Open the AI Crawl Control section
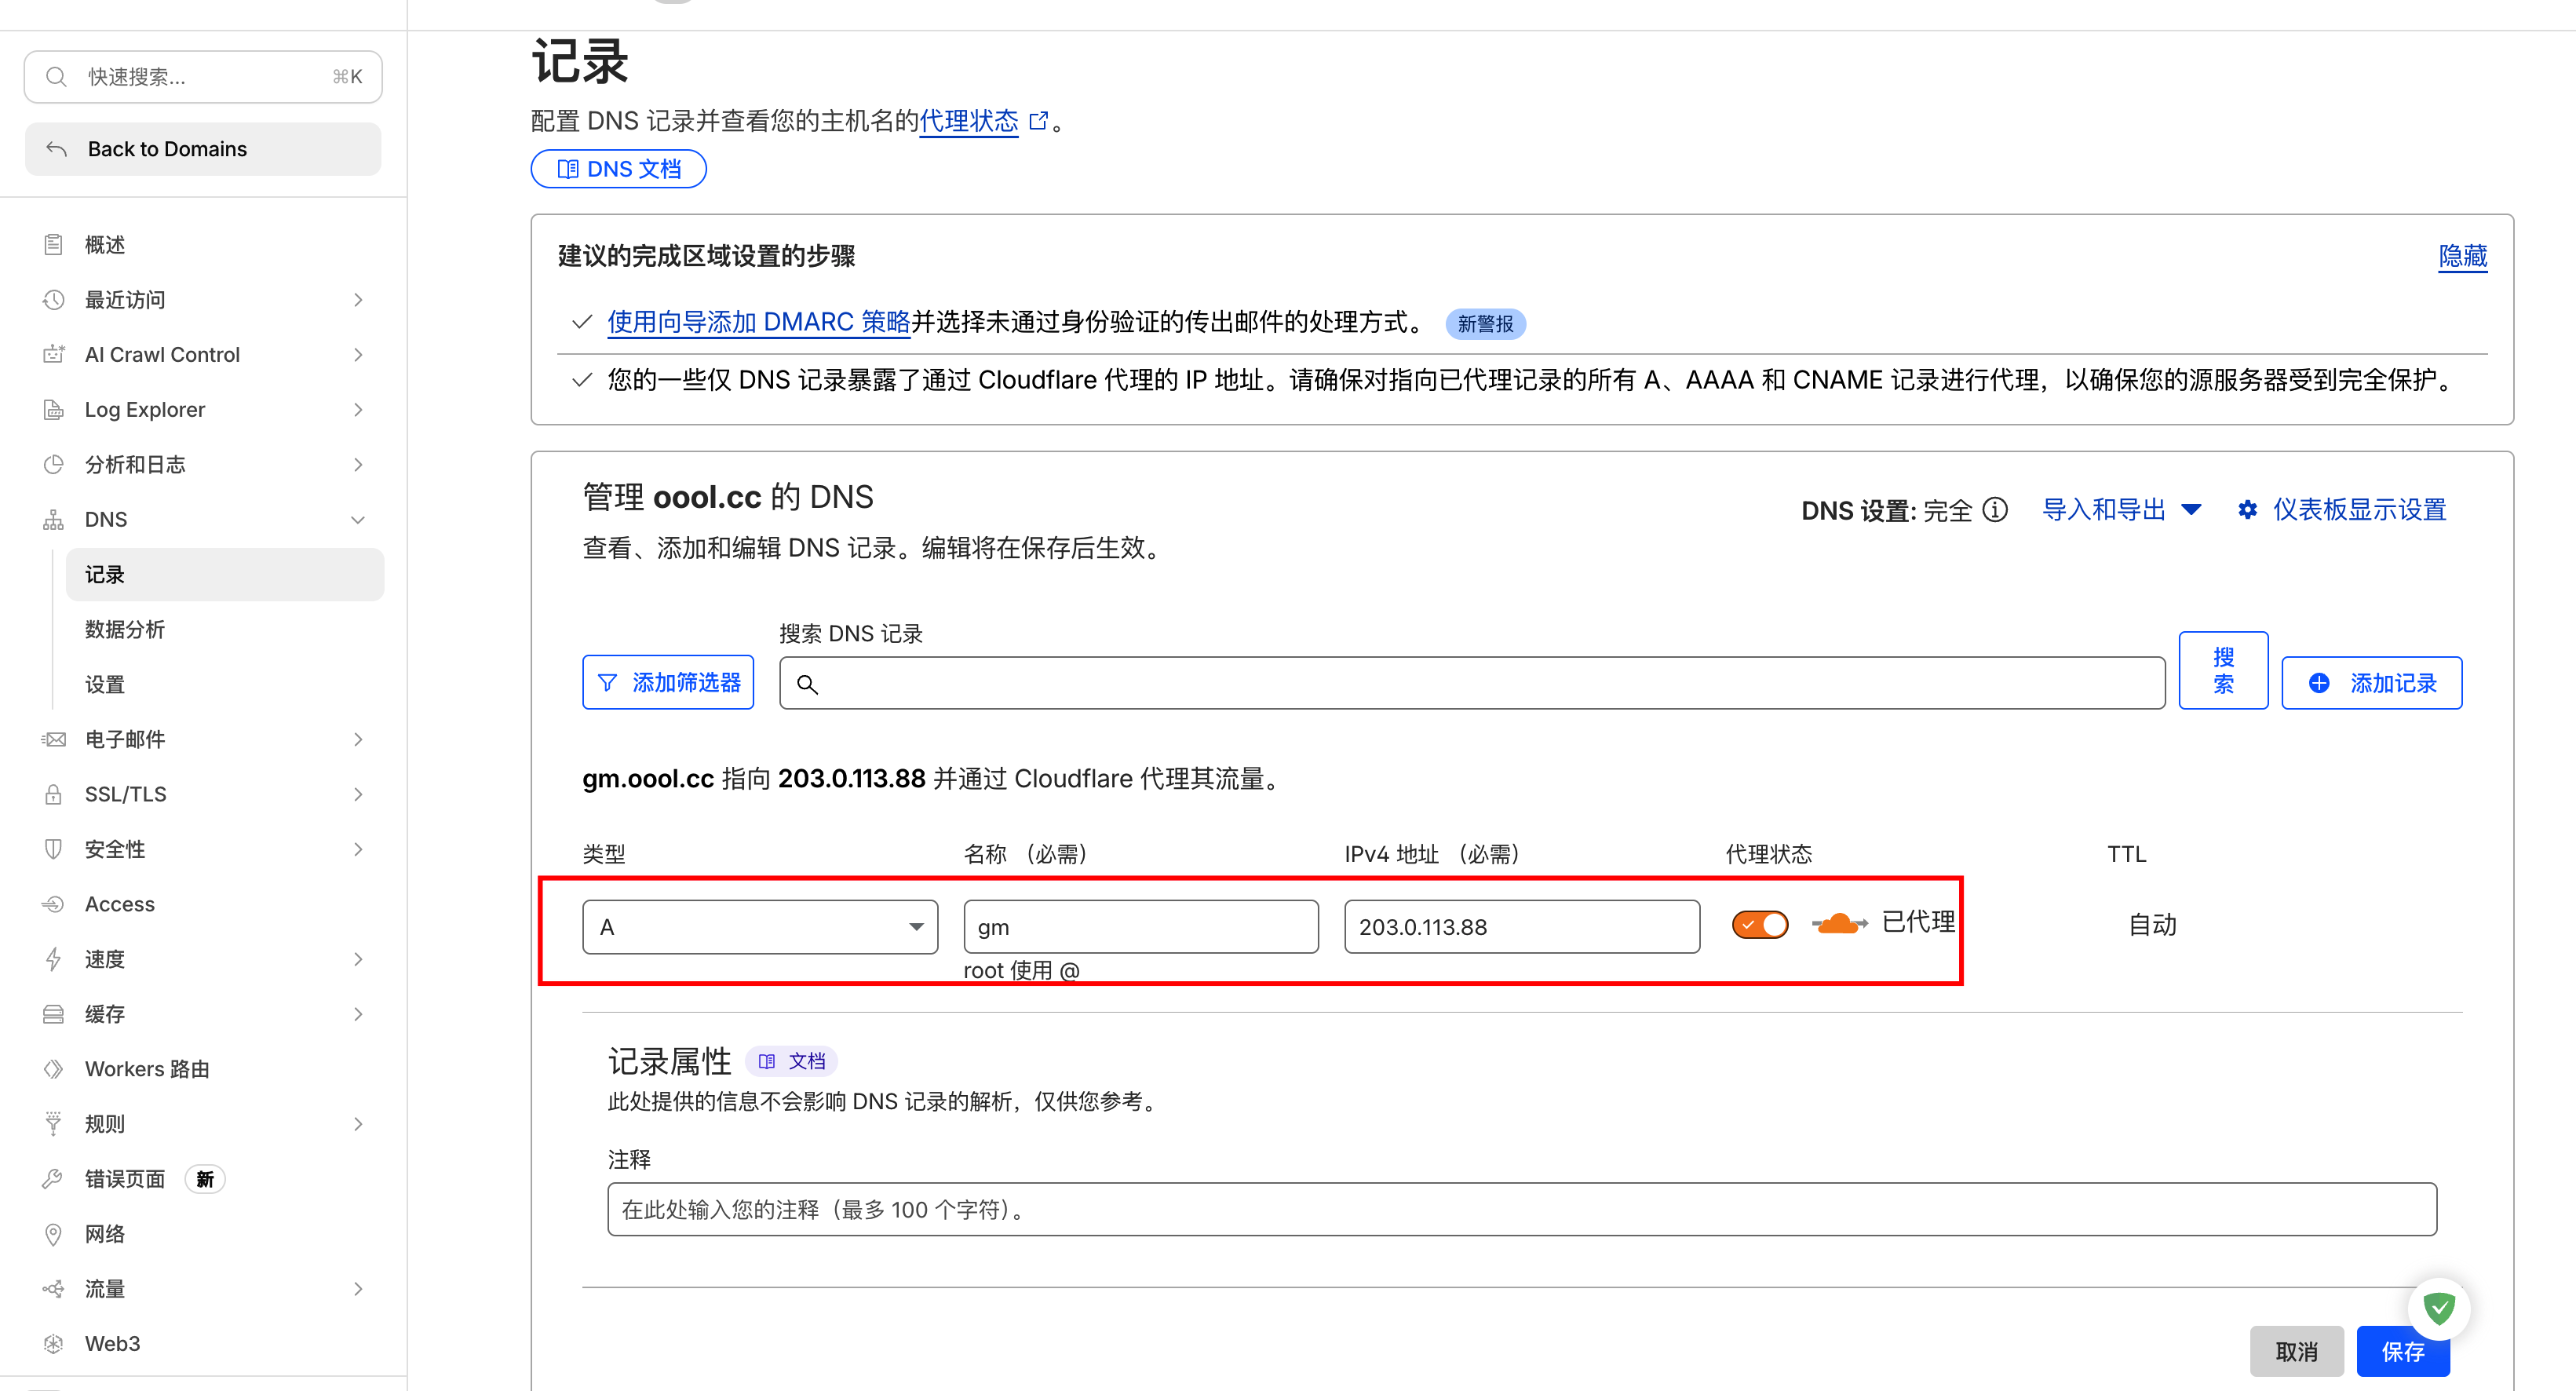The height and width of the screenshot is (1391, 2576). 161,354
